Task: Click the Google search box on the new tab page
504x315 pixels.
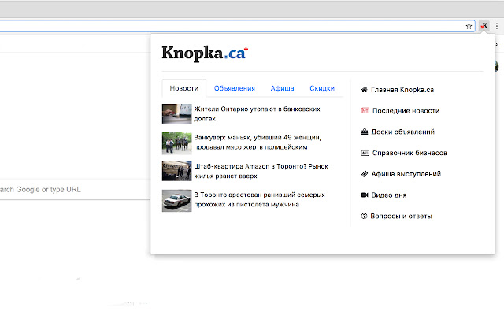Action: (75, 189)
